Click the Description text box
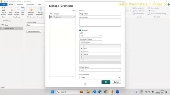The height and width of the screenshot is (95, 170). [100, 22]
